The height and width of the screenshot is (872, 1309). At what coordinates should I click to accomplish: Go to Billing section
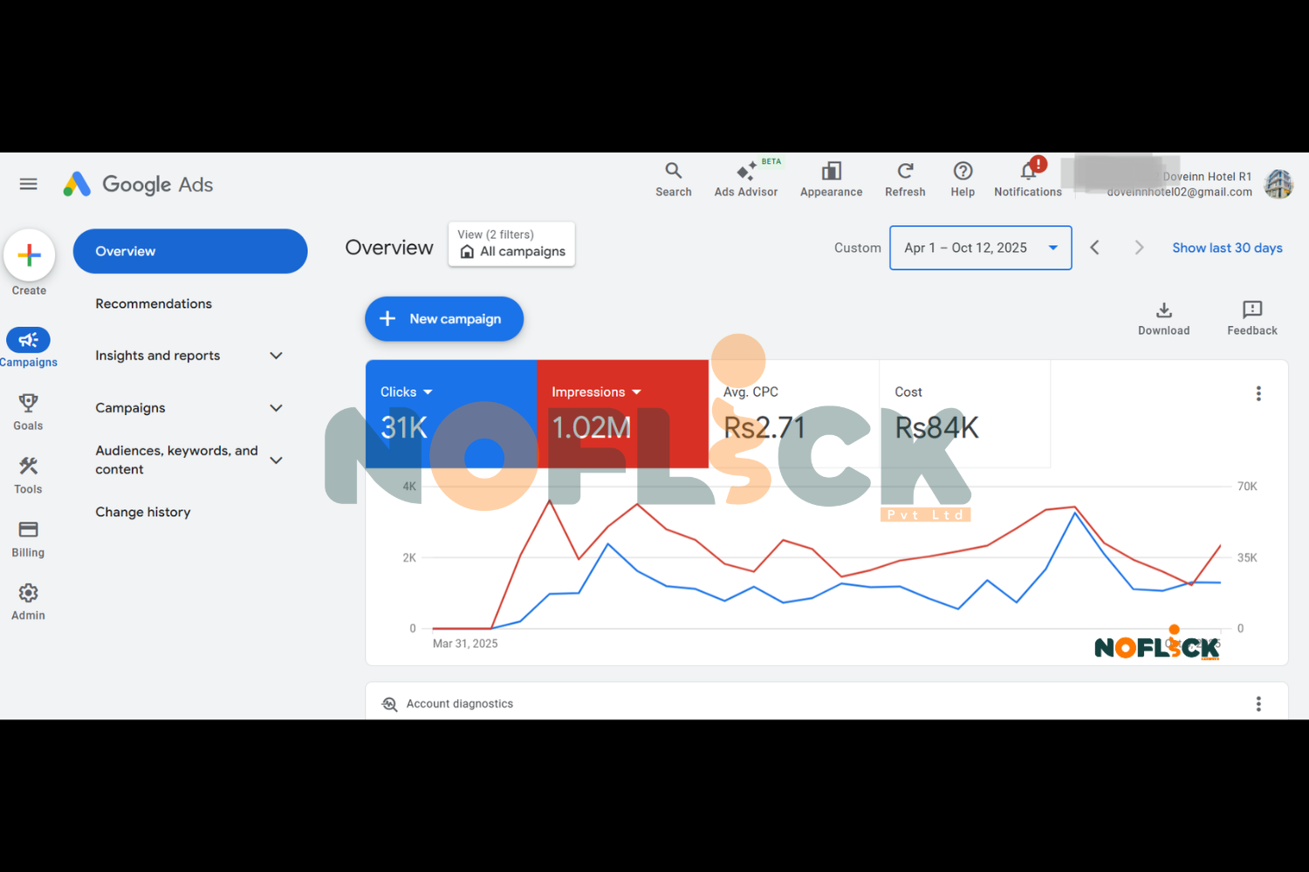click(28, 539)
